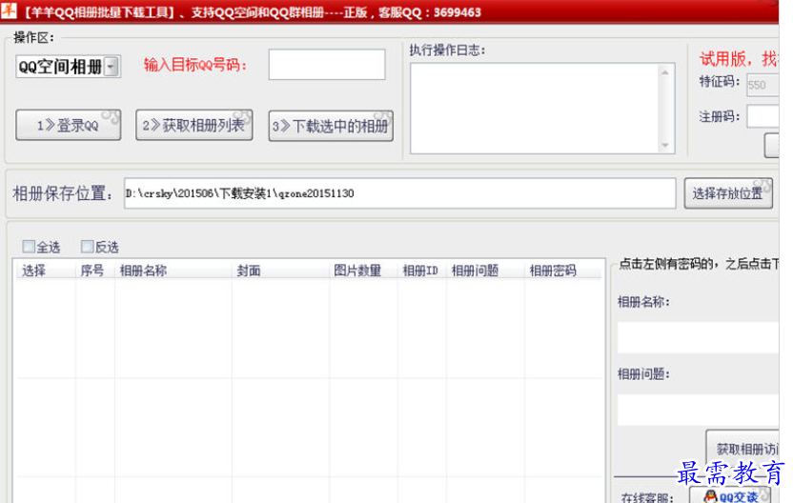Click inside the 执行操作日志 log box
Screen dimensions: 793x503
point(534,109)
